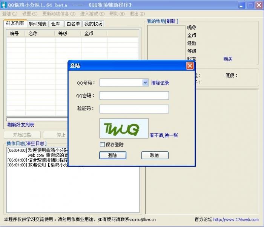
Task: Click 刷新 link in 我的牧场 header
Action: [171, 21]
